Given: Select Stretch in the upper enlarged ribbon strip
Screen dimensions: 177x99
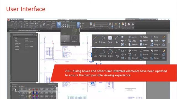Looking at the screenshot, I should 133,45.
